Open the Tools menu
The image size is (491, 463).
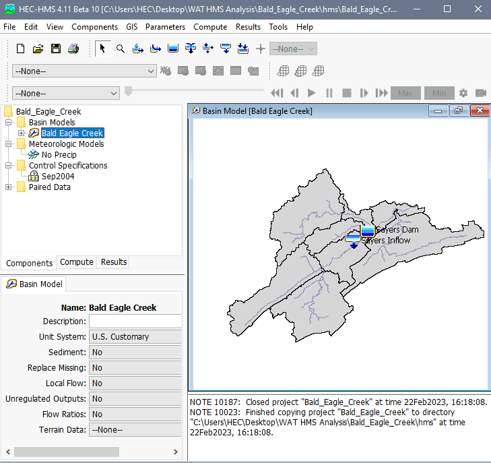(278, 27)
